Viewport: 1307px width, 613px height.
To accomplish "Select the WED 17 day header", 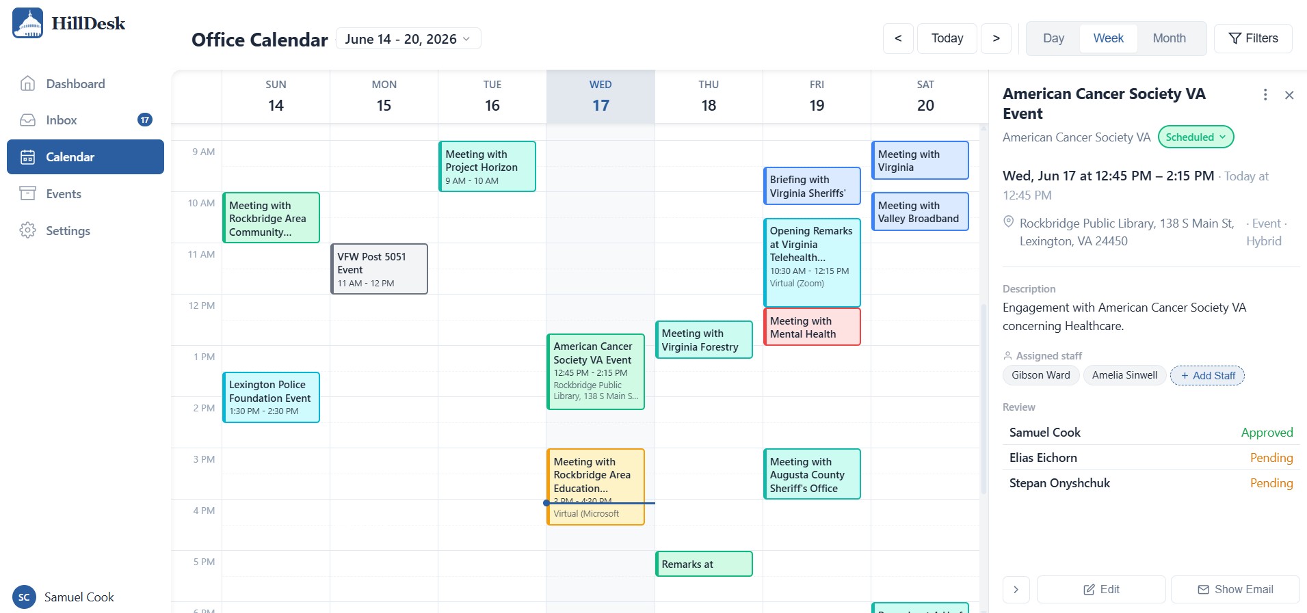I will [x=600, y=96].
